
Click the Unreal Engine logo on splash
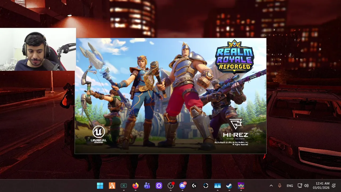pos(99,135)
